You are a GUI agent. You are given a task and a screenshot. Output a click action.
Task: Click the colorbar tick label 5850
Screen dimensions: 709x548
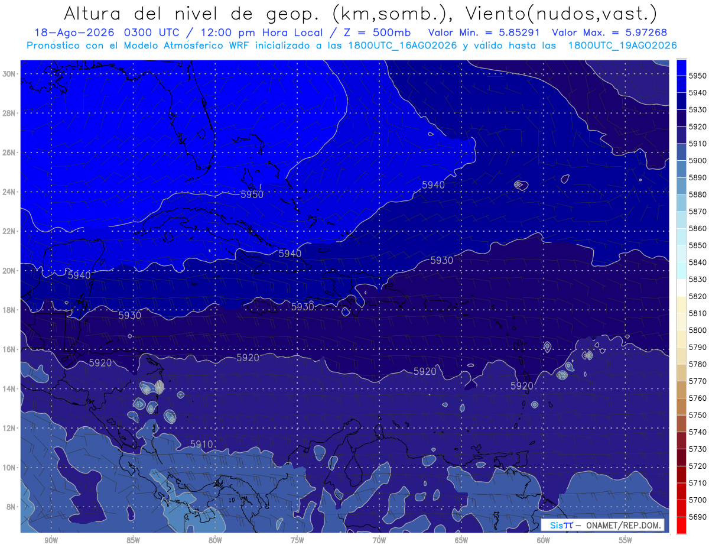tap(698, 245)
